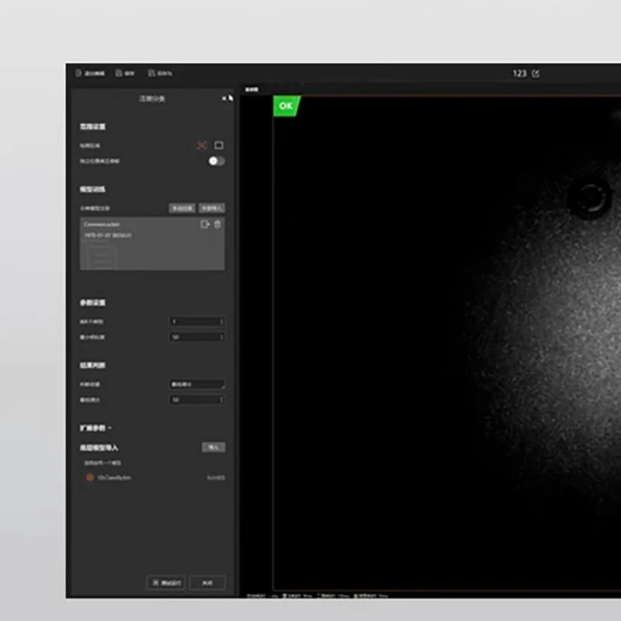Delete the Common model with trash icon
The height and width of the screenshot is (621, 621).
click(x=217, y=224)
